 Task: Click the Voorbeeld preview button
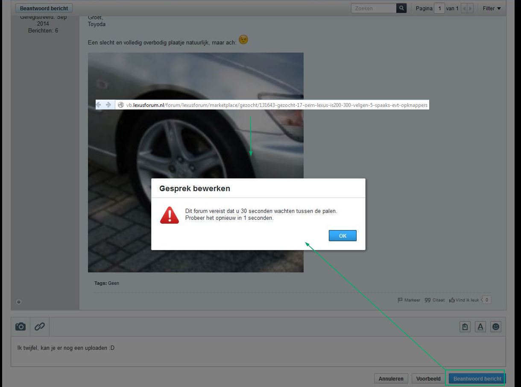[428, 379]
